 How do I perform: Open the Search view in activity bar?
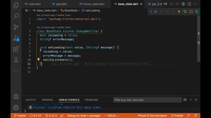[x=16, y=16]
